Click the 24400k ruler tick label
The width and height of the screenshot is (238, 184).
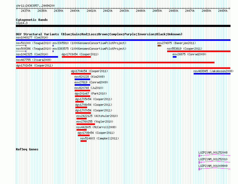(x=75, y=11)
